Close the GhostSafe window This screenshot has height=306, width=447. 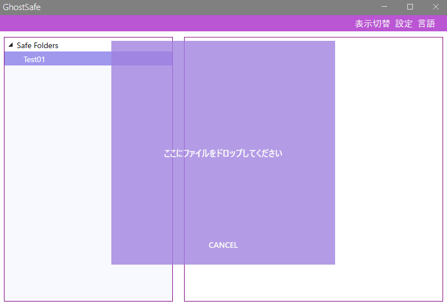pos(435,7)
